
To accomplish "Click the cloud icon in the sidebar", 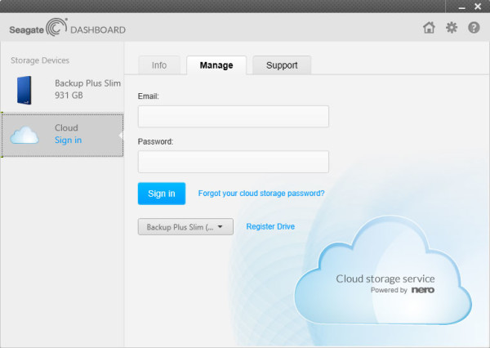I will (24, 135).
